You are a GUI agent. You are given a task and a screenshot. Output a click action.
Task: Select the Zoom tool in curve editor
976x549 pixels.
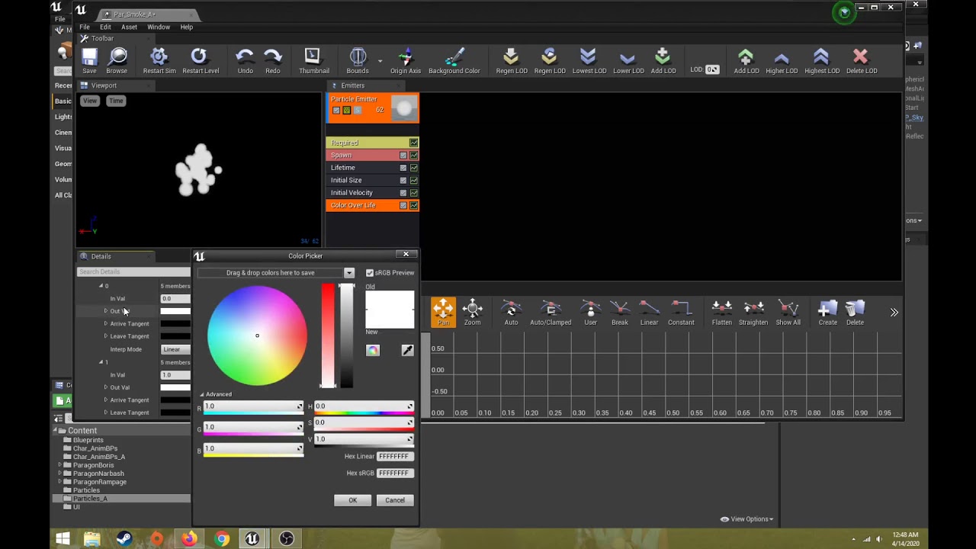(472, 312)
